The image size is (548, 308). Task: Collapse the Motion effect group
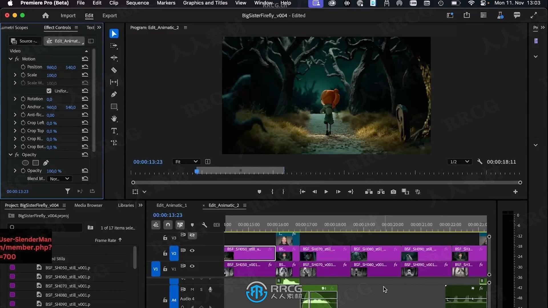coord(11,59)
